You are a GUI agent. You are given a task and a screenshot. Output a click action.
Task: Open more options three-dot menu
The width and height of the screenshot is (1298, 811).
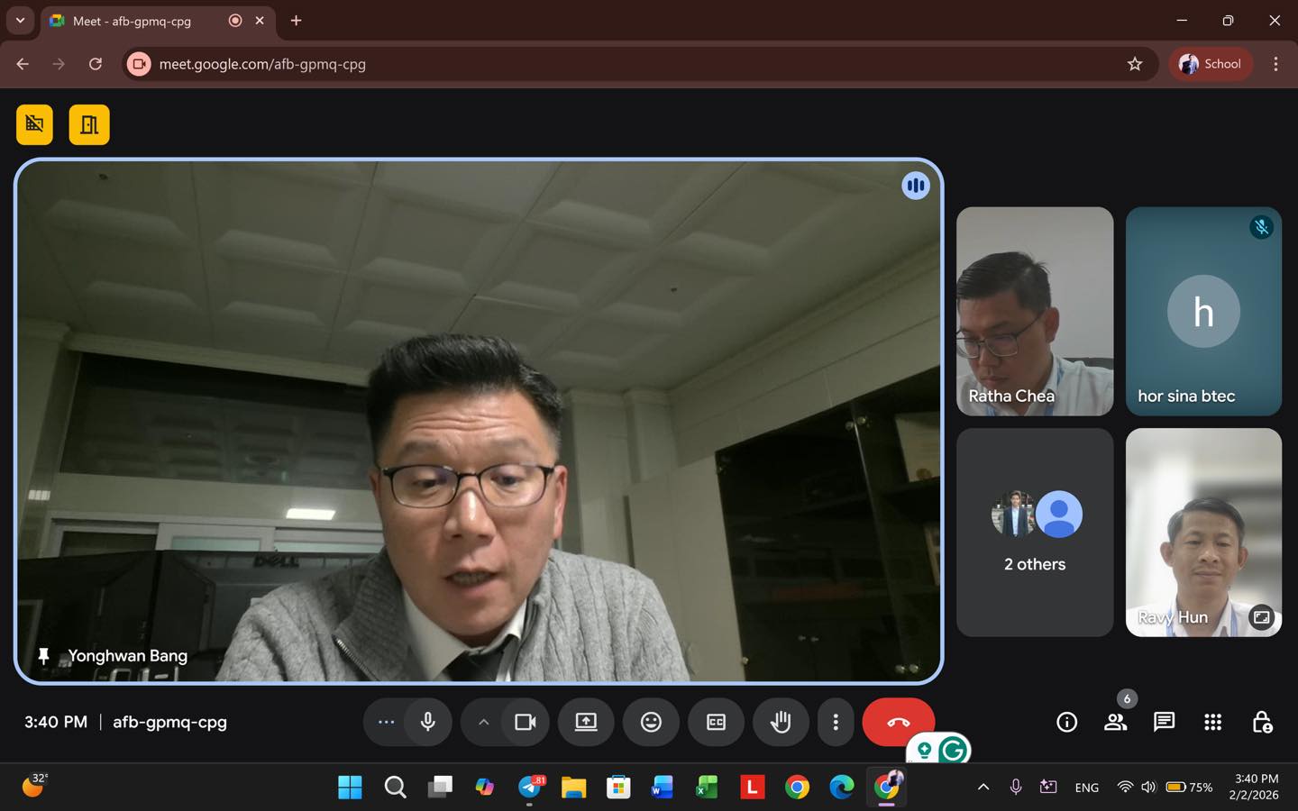click(836, 722)
